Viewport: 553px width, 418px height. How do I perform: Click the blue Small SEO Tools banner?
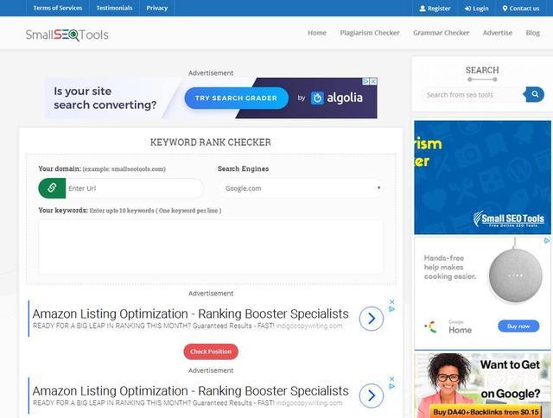(x=482, y=177)
